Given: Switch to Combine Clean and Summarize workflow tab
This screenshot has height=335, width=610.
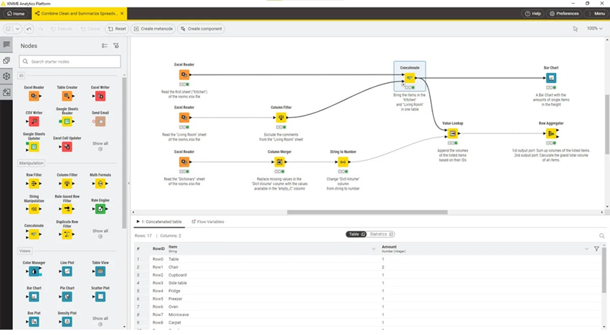Looking at the screenshot, I should point(79,13).
